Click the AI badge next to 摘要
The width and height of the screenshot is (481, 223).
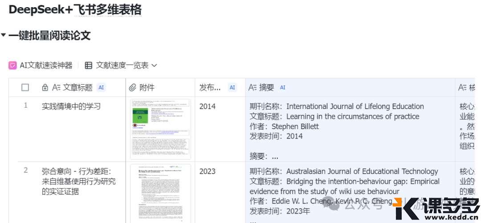pyautogui.click(x=282, y=87)
